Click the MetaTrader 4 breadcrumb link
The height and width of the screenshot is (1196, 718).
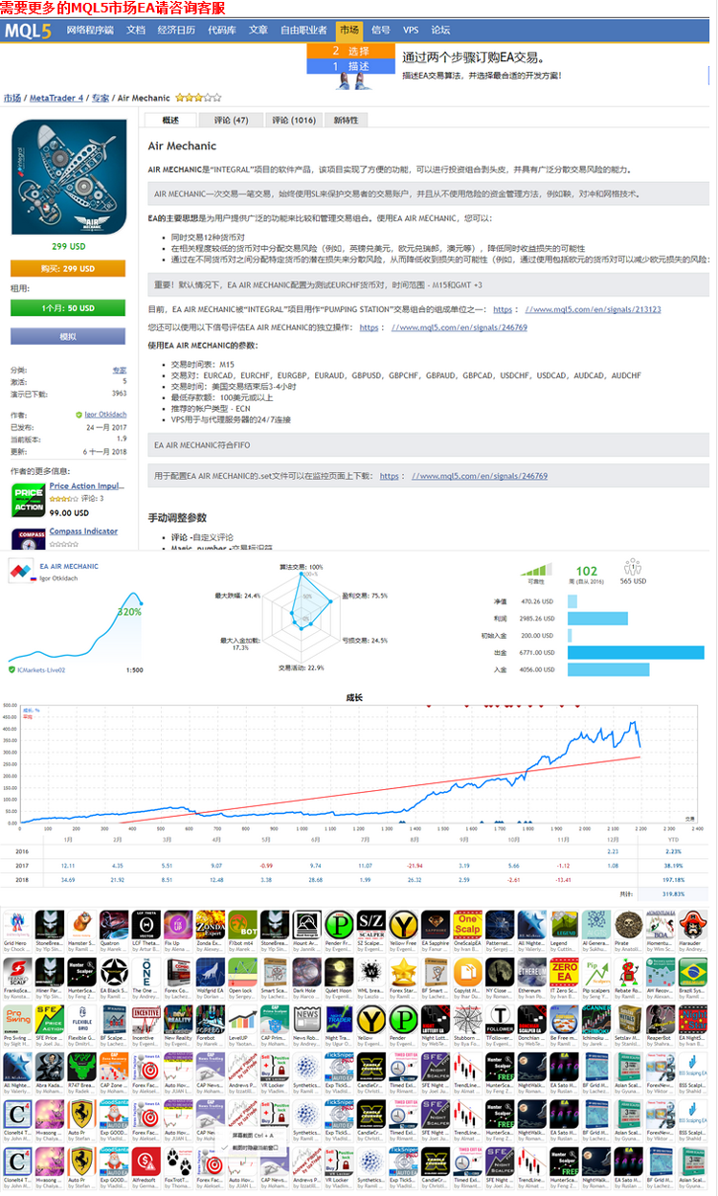click(x=56, y=98)
